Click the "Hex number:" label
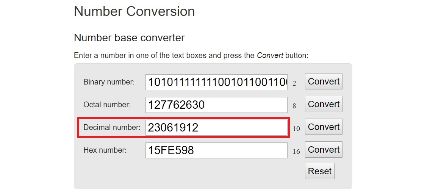Viewport: 430px width, 194px height. click(105, 150)
